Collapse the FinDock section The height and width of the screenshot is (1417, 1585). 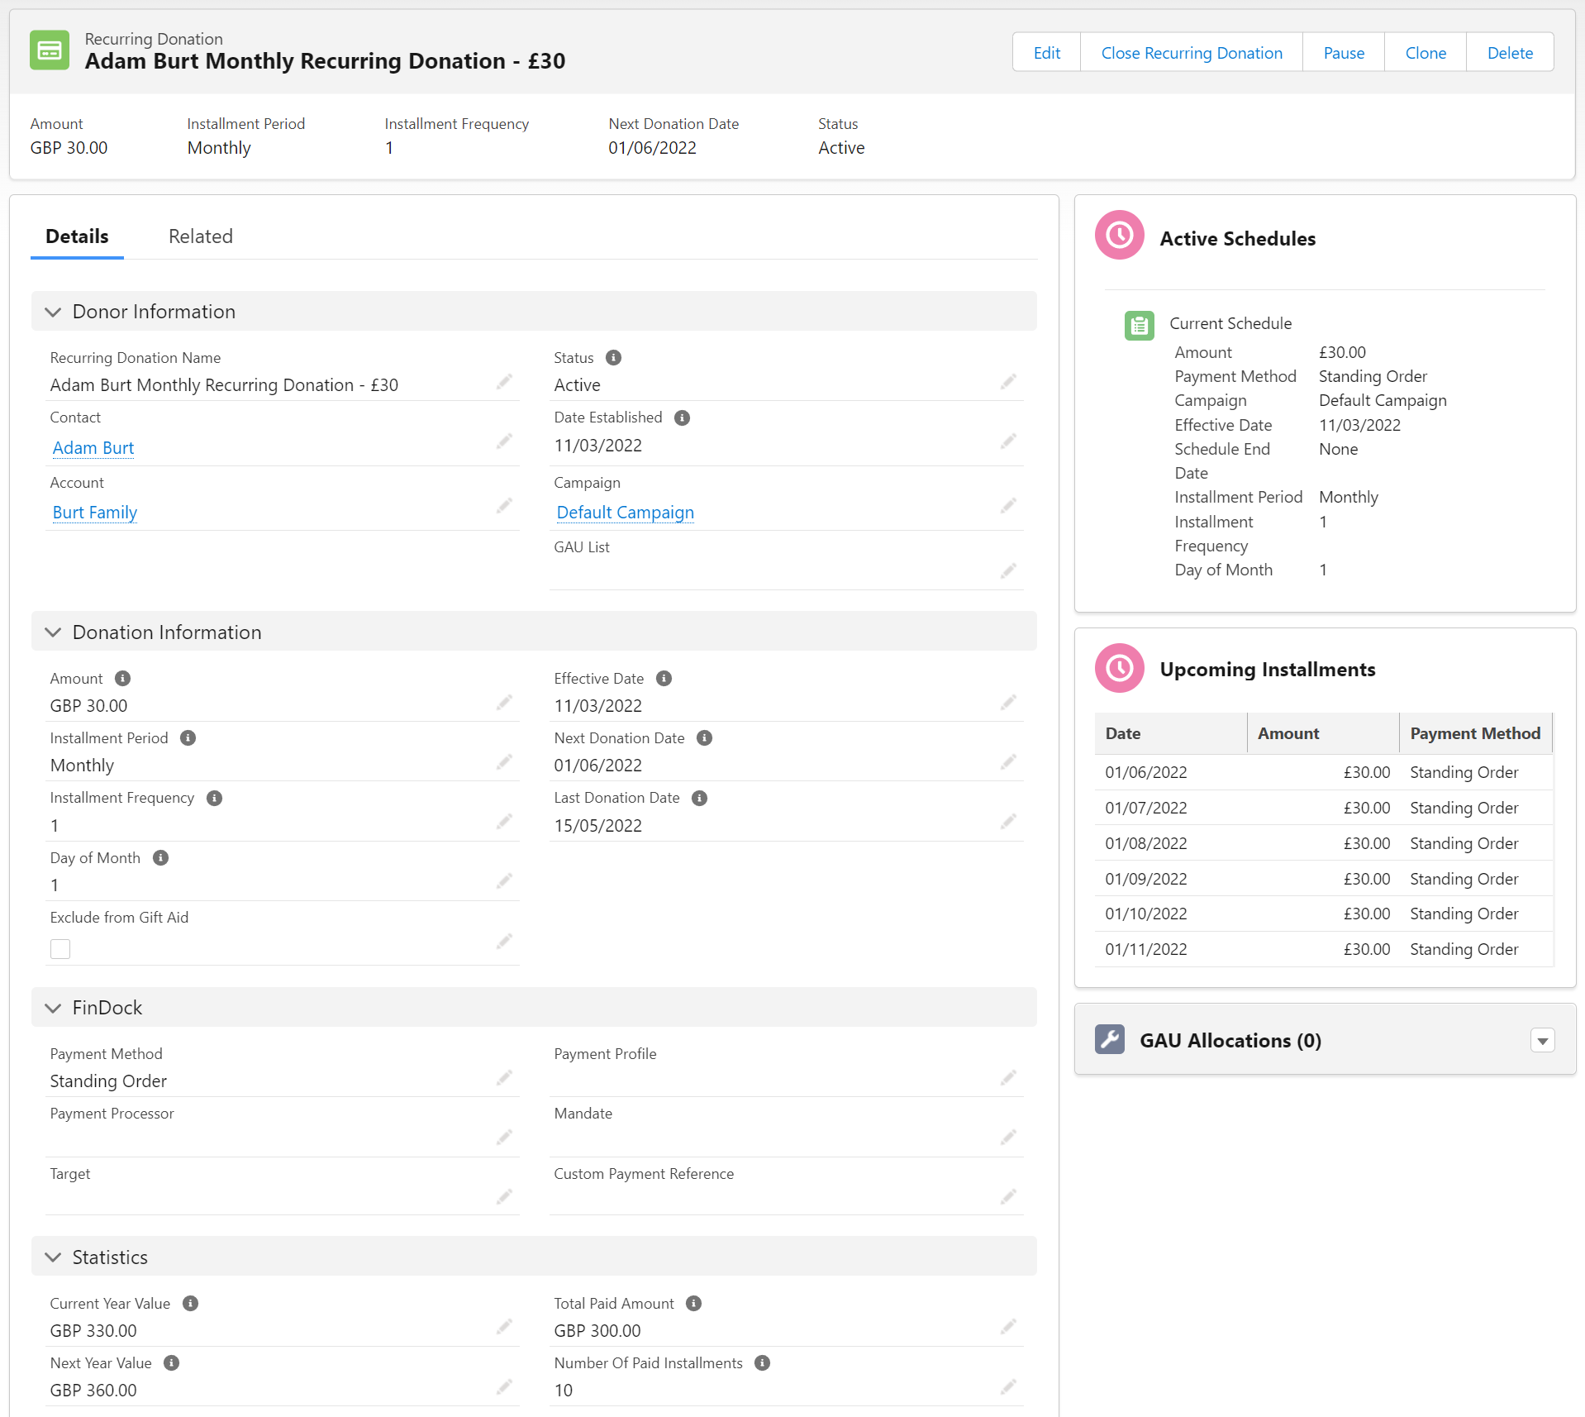click(54, 1008)
